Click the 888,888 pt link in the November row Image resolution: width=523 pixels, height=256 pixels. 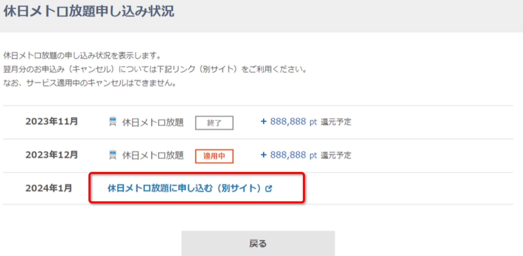point(293,122)
